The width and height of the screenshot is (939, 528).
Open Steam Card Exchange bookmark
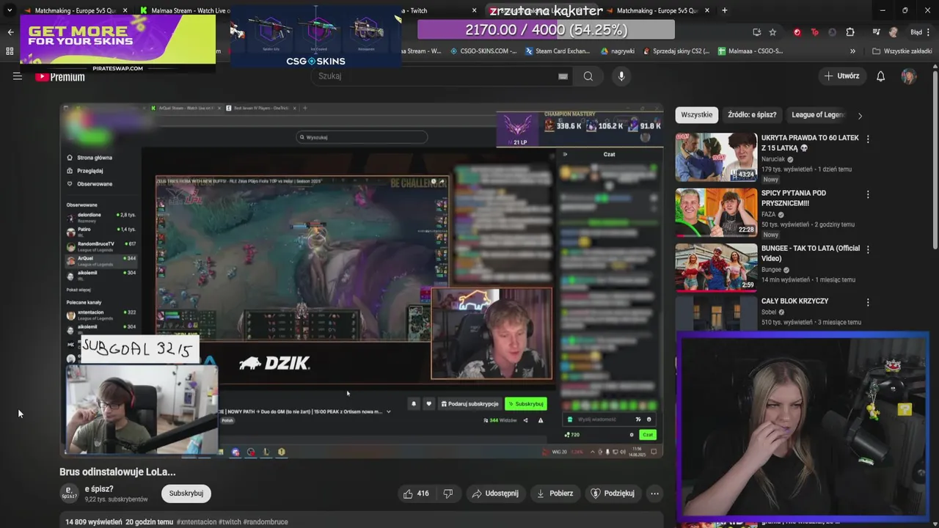point(558,51)
